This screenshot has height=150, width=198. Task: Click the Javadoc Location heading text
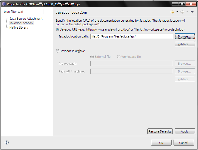[x=71, y=12]
